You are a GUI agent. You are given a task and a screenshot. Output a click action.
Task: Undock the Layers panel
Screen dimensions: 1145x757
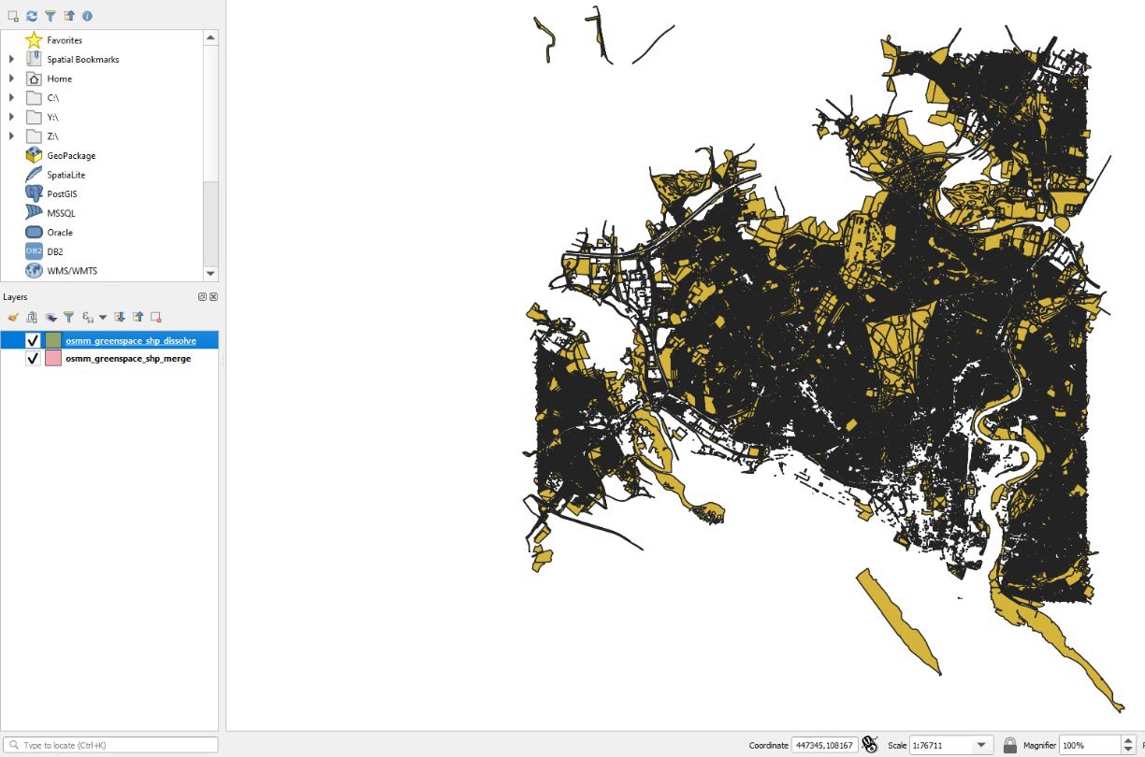point(202,296)
